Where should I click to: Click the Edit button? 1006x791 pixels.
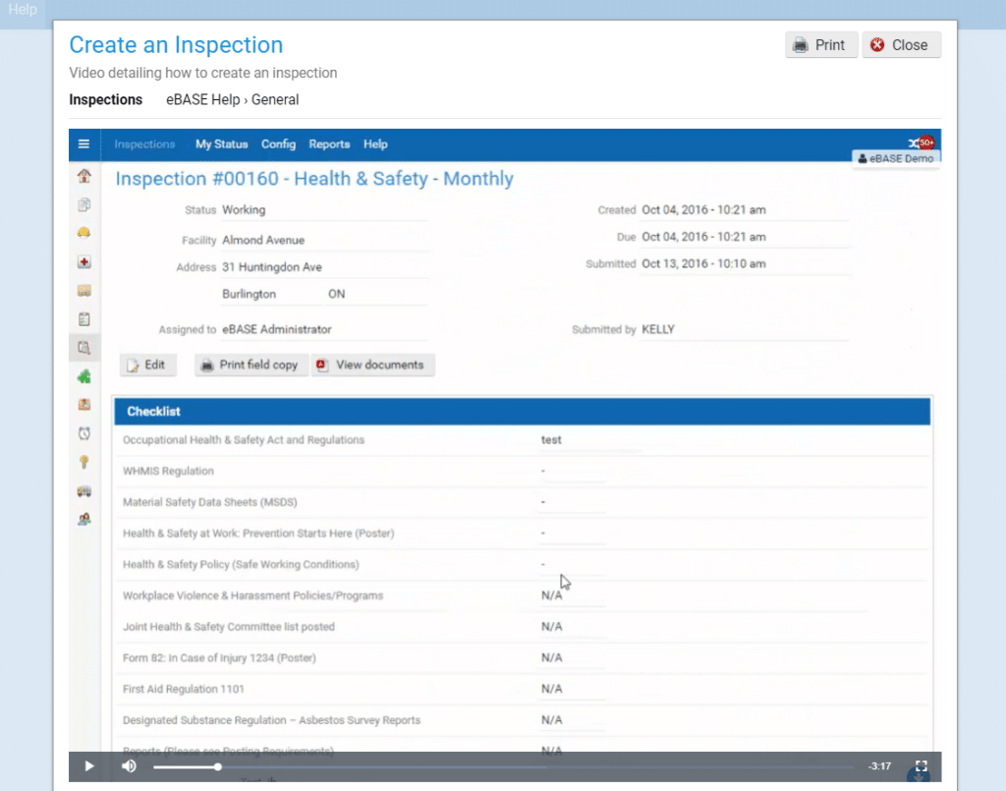(x=147, y=365)
